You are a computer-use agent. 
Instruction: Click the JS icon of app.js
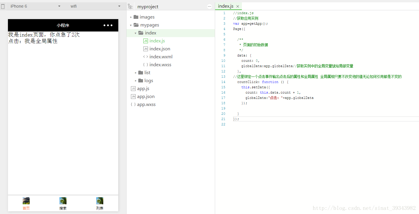[133, 89]
